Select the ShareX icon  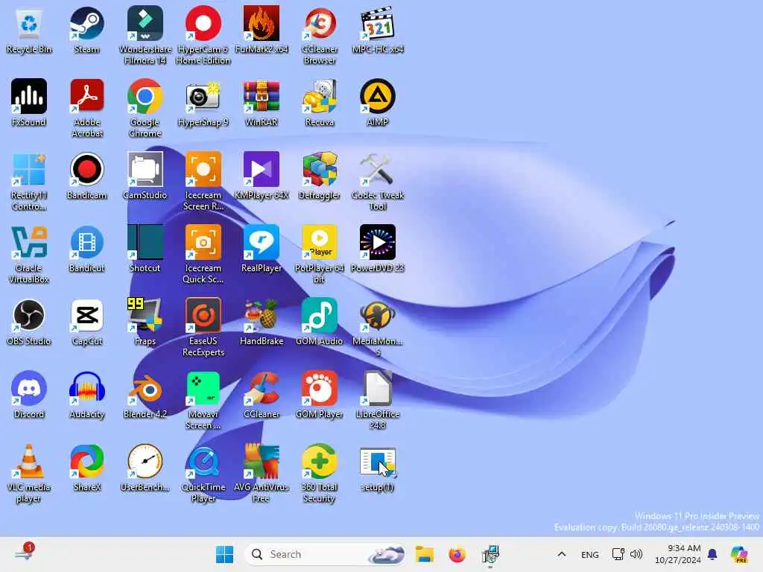click(86, 468)
